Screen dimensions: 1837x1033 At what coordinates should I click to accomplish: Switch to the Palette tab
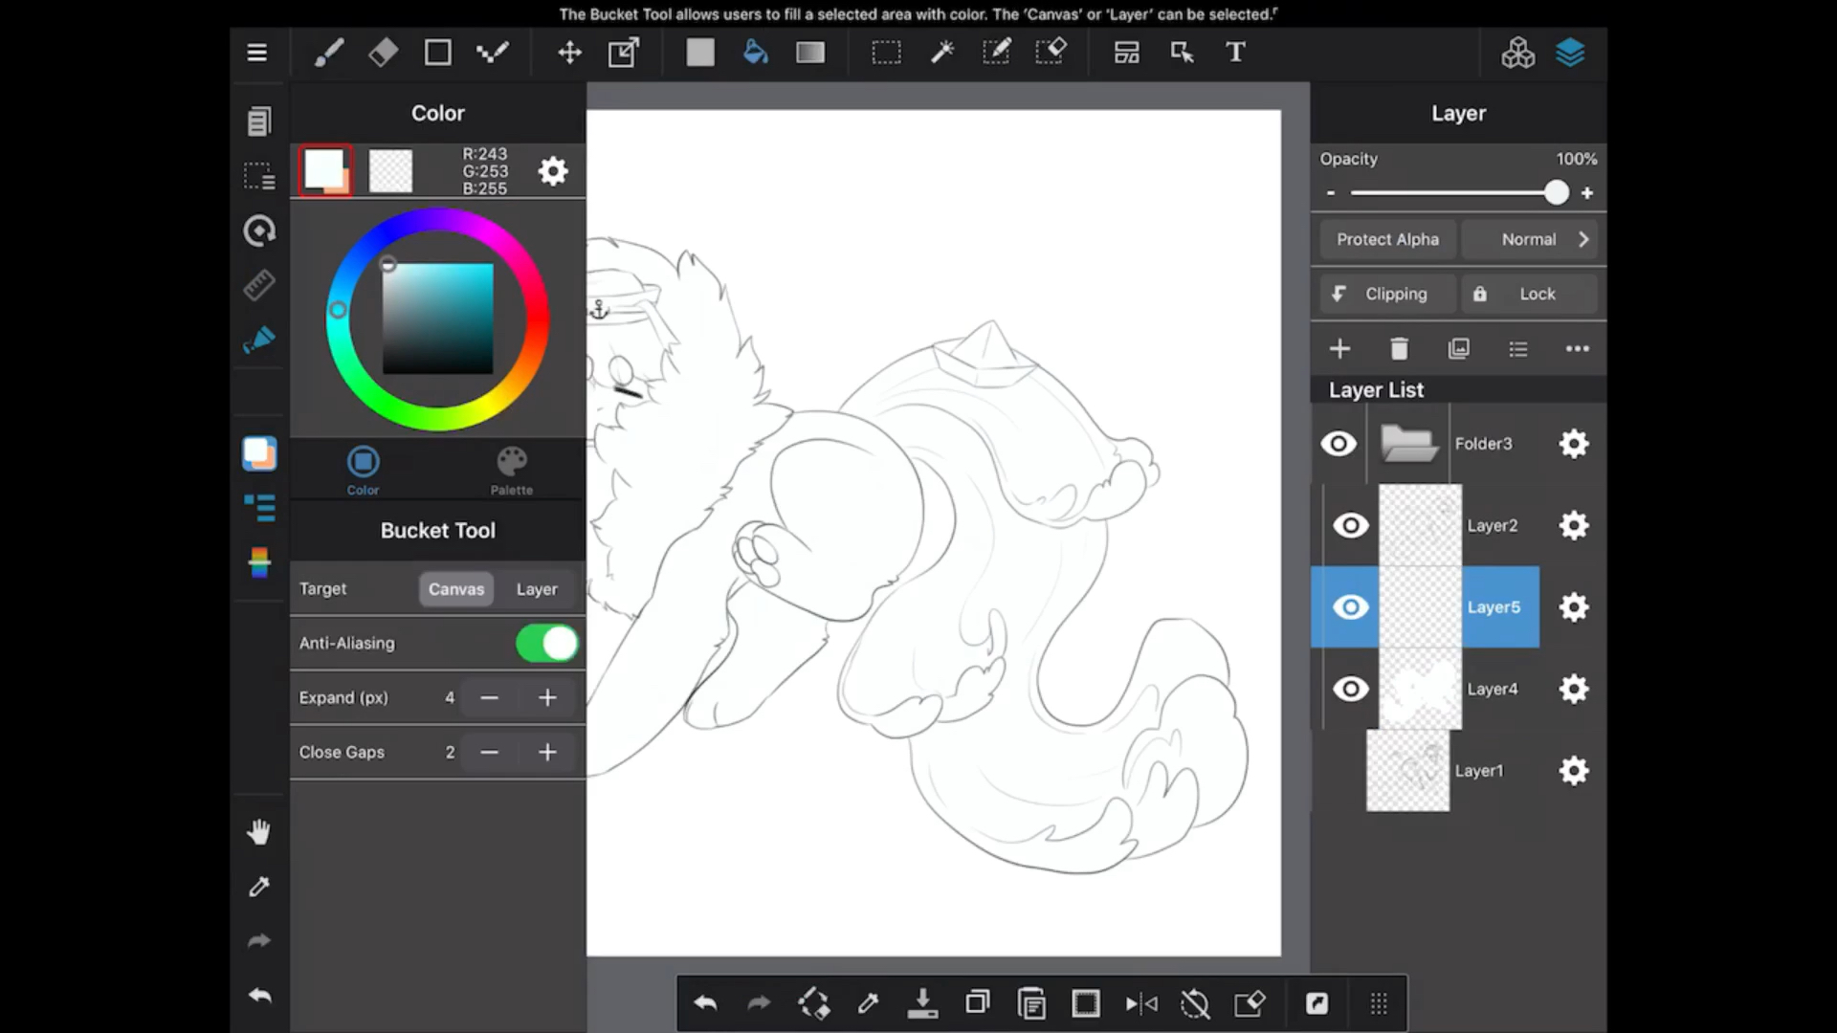[x=512, y=471]
